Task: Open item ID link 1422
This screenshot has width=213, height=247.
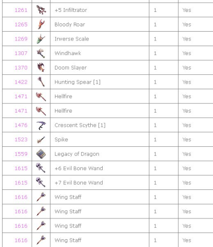Action: pos(21,82)
